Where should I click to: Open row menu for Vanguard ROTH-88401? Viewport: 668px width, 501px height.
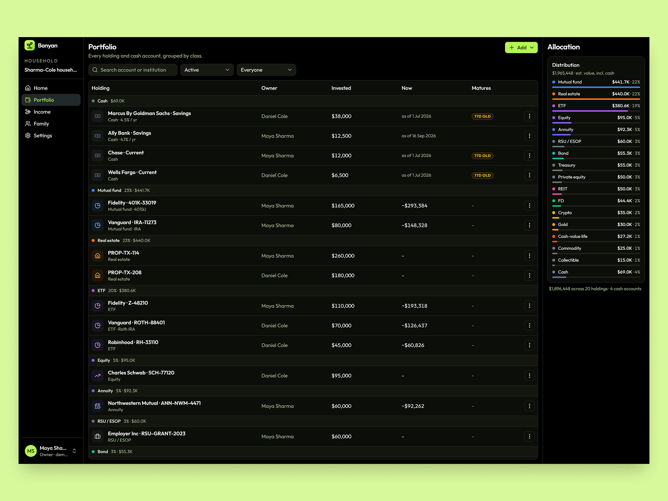(x=530, y=325)
